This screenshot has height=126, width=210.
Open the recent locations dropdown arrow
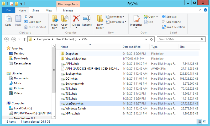(x=19, y=39)
